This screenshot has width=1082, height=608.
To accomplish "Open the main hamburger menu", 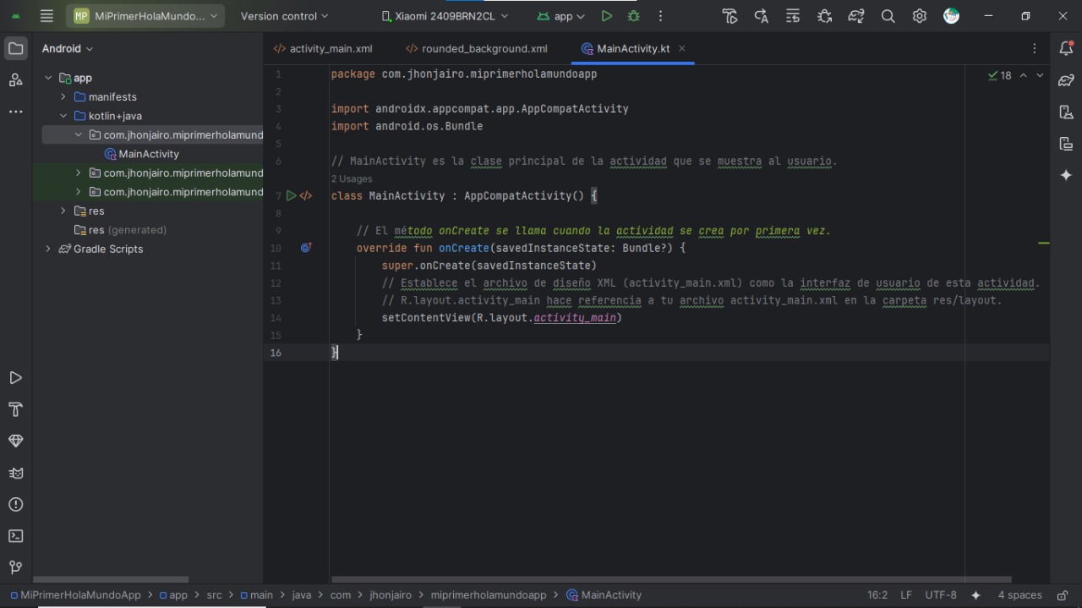I will 46,16.
